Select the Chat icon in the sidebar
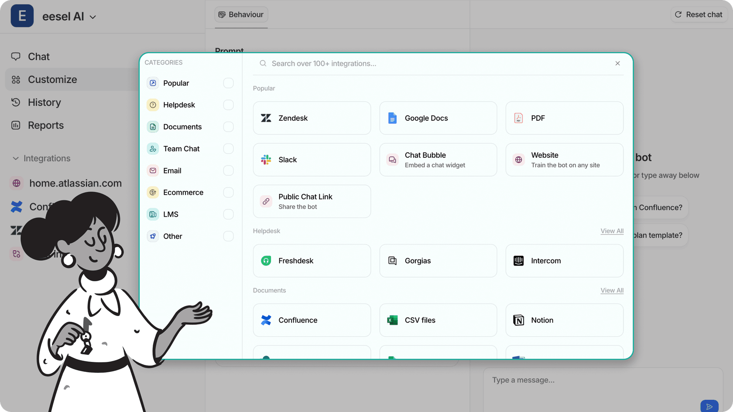 pos(16,56)
